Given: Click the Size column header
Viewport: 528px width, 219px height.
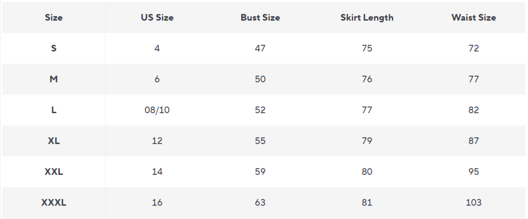Looking at the screenshot, I should (x=53, y=18).
